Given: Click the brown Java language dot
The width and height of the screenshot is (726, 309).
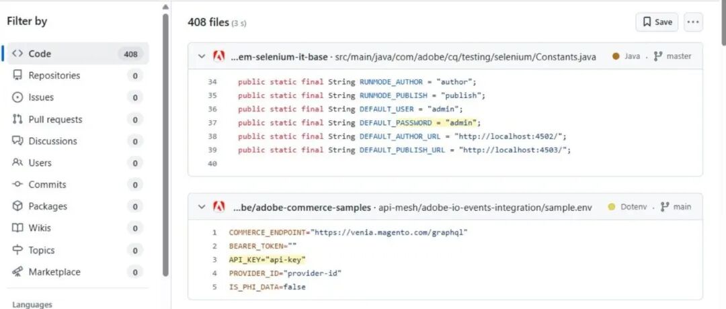Looking at the screenshot, I should tap(616, 56).
